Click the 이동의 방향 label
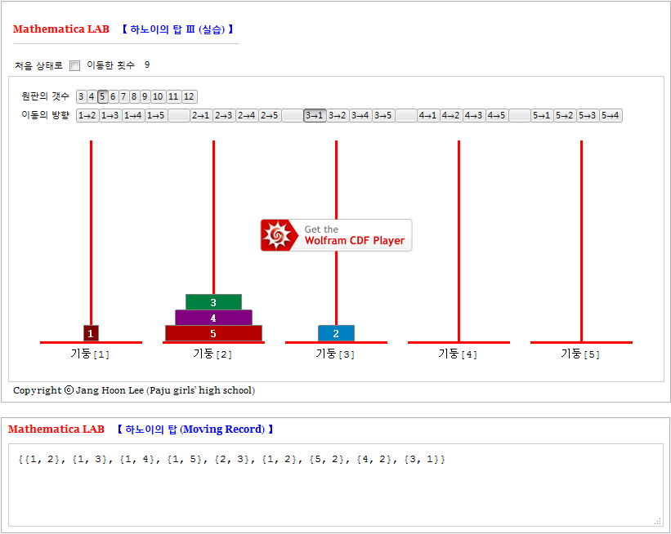 point(46,115)
